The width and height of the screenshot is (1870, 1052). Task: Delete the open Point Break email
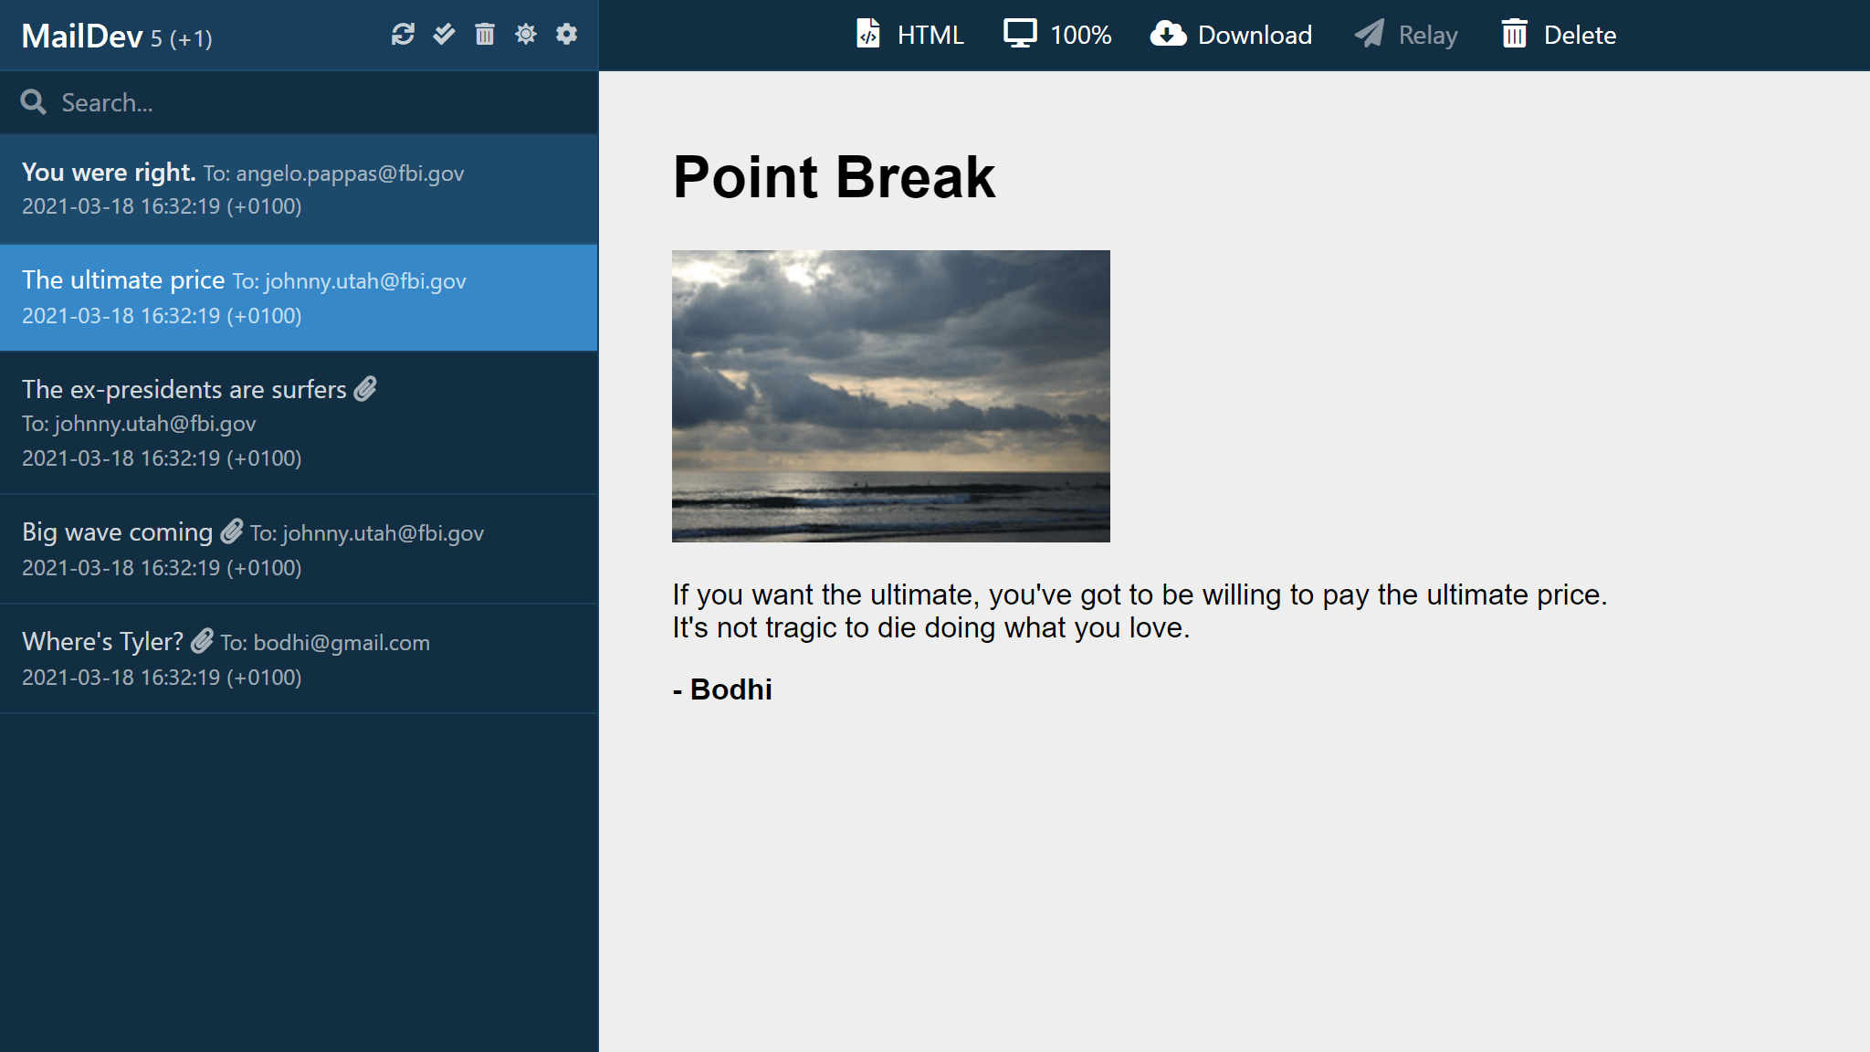pyautogui.click(x=1558, y=35)
